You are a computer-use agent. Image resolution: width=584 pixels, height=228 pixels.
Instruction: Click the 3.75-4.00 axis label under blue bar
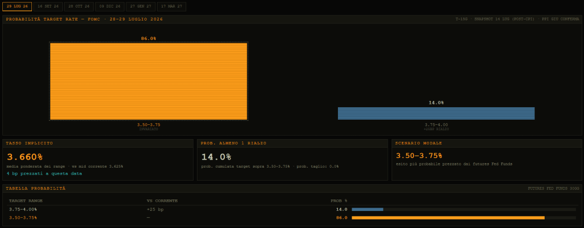[x=436, y=125]
